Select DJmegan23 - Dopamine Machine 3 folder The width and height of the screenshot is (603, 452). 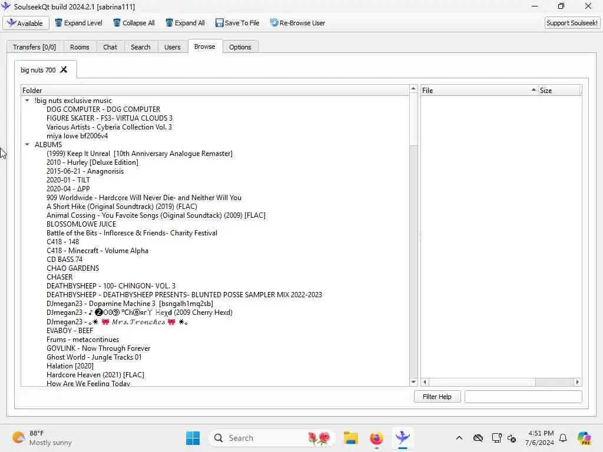click(x=130, y=304)
